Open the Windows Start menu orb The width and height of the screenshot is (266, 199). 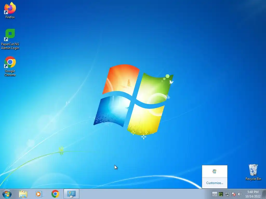tap(7, 194)
